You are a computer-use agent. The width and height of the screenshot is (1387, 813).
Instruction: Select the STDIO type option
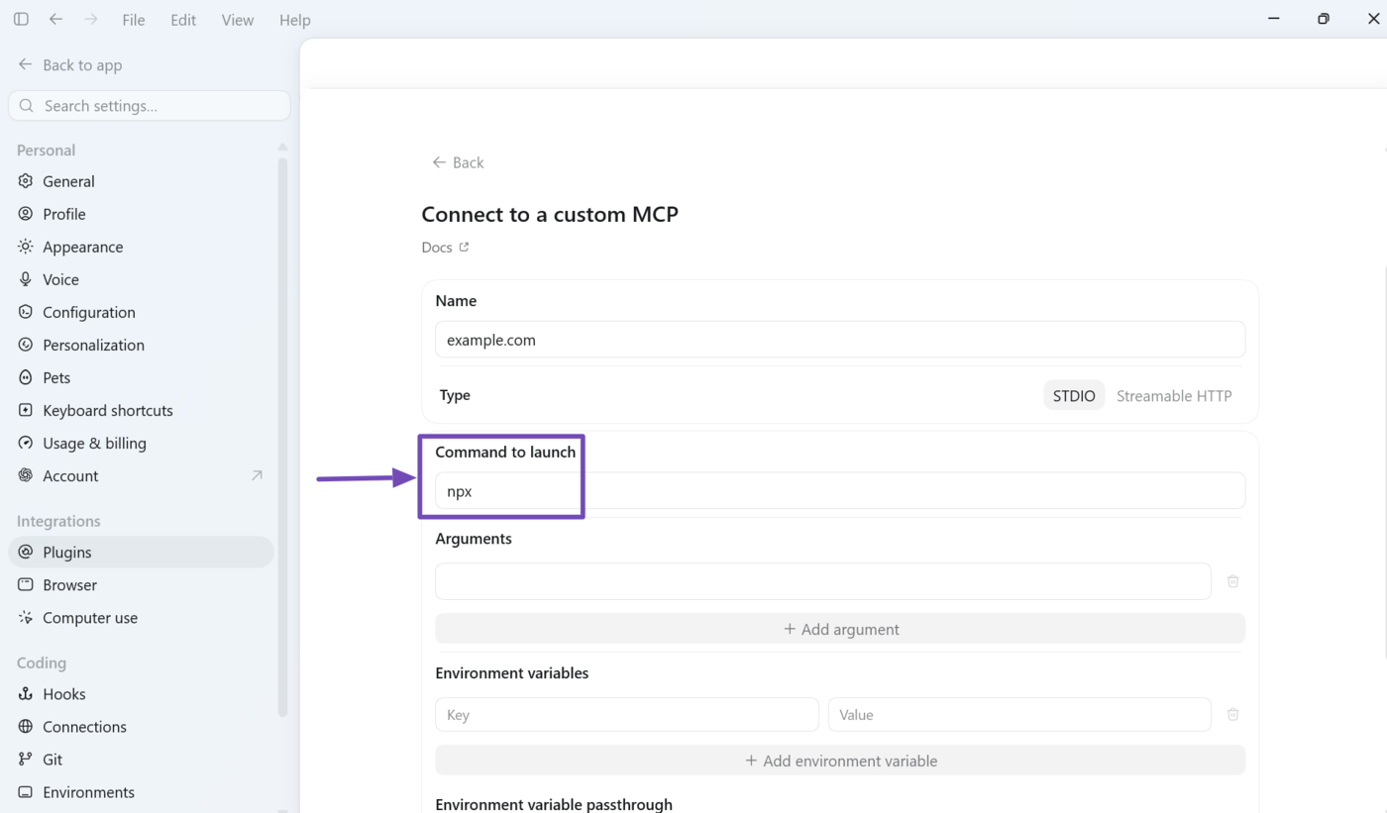(1074, 395)
